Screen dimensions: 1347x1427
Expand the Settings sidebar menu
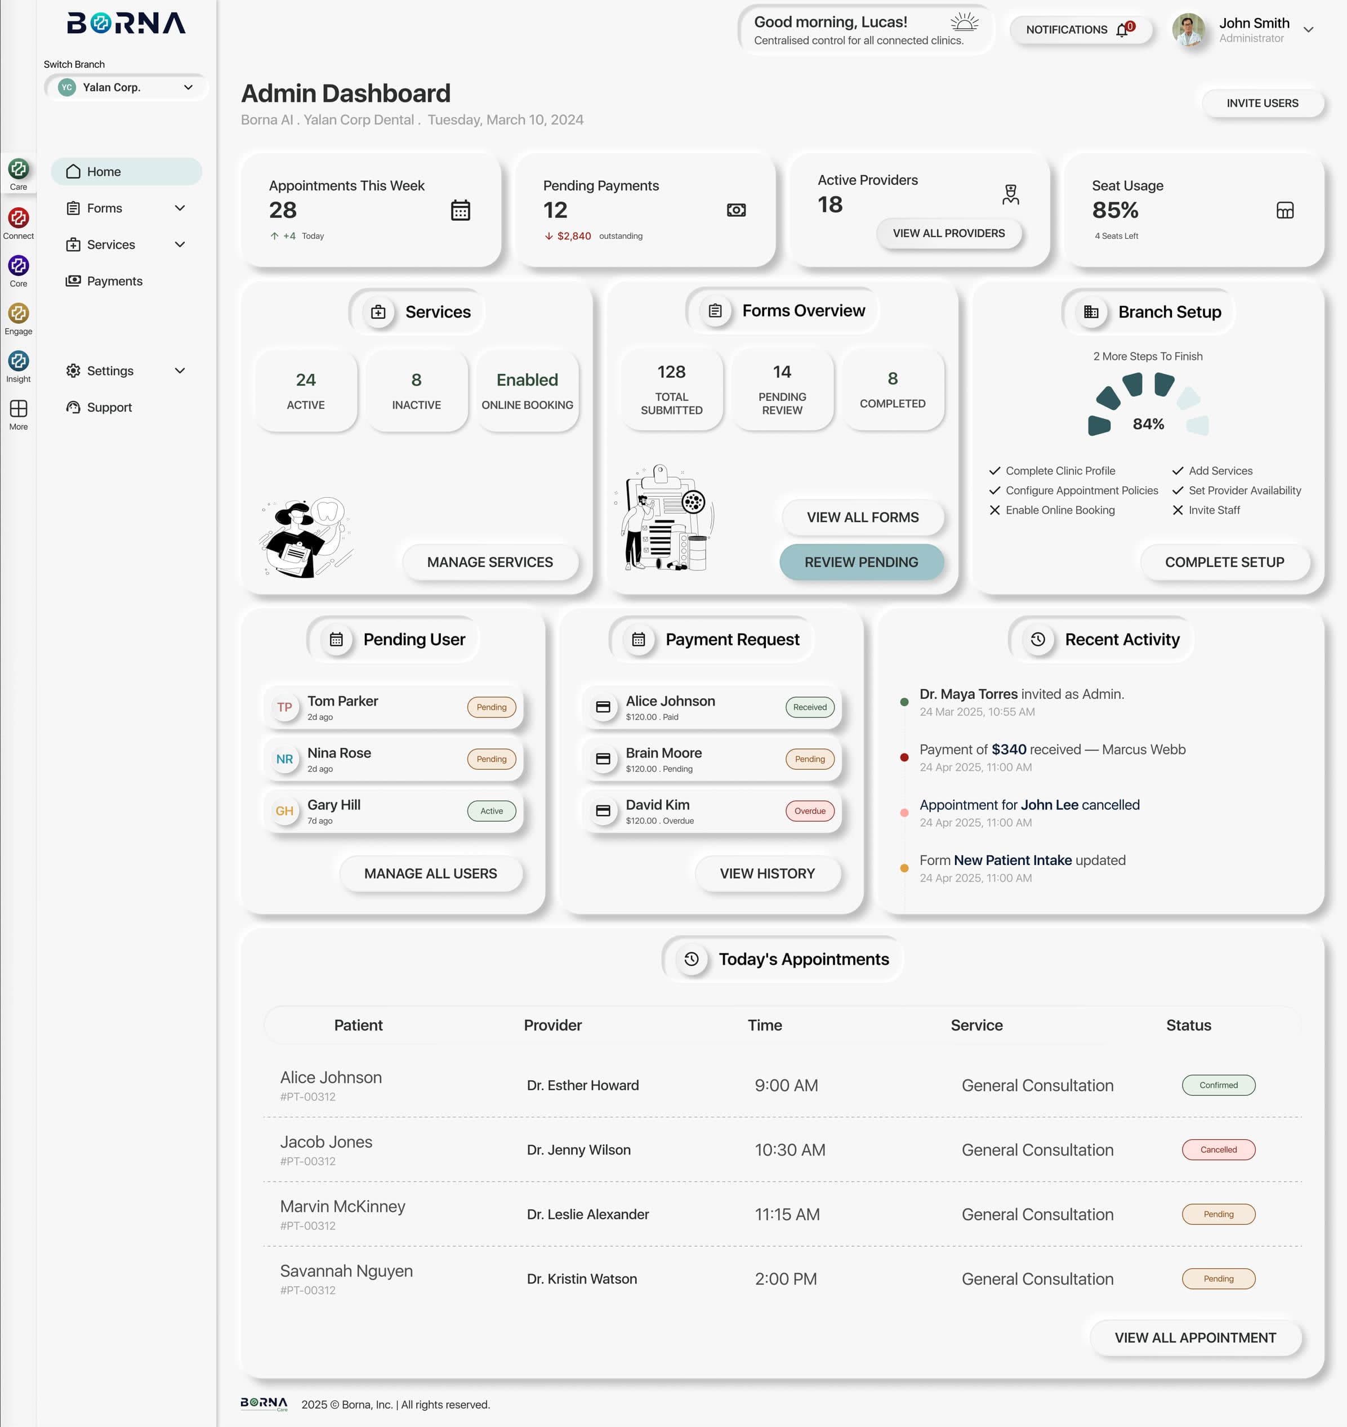tap(180, 371)
